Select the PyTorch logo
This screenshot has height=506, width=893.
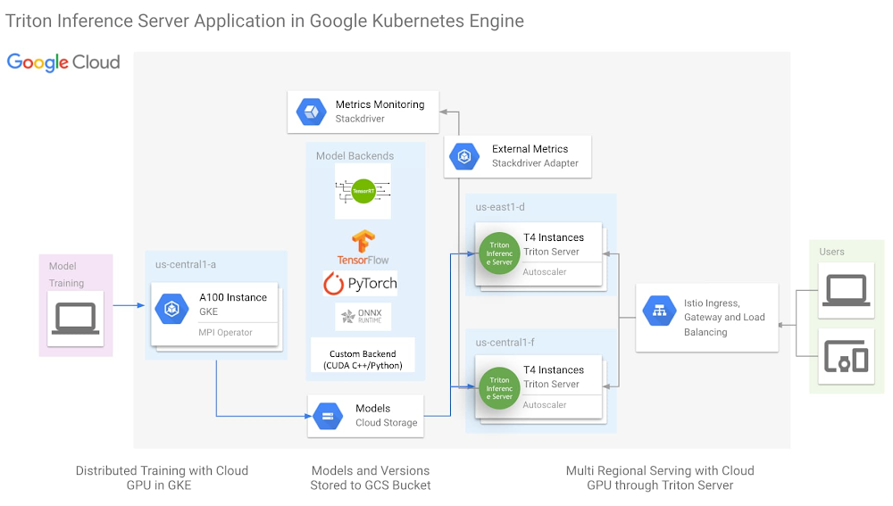pos(360,284)
